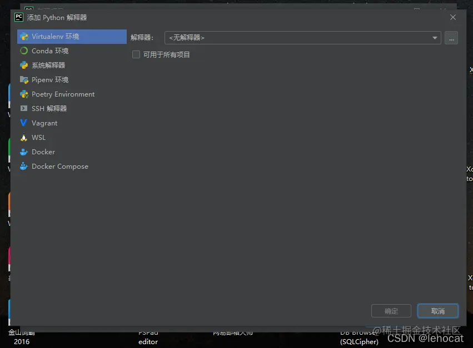Choose Poetry Environment in the sidebar
Viewport: 473px width, 348px height.
[x=72, y=94]
